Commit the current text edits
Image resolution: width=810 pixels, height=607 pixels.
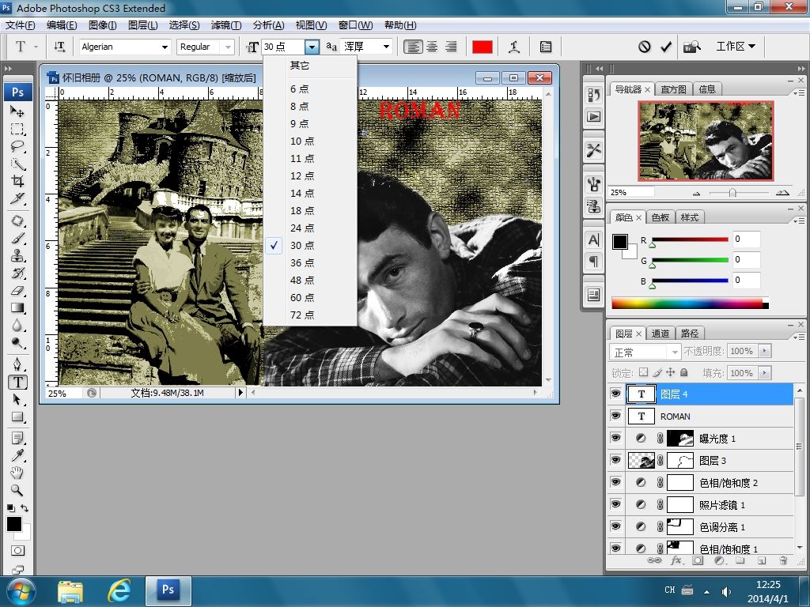[x=666, y=47]
